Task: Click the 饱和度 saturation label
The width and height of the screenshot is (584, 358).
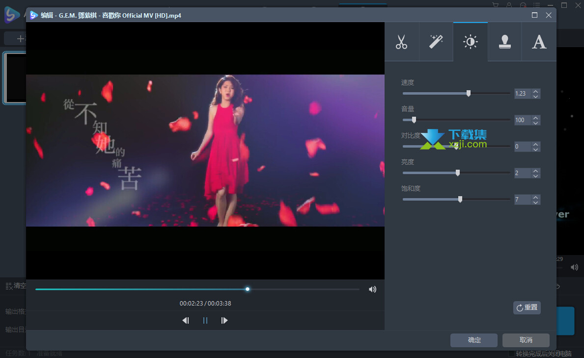Action: click(x=411, y=188)
